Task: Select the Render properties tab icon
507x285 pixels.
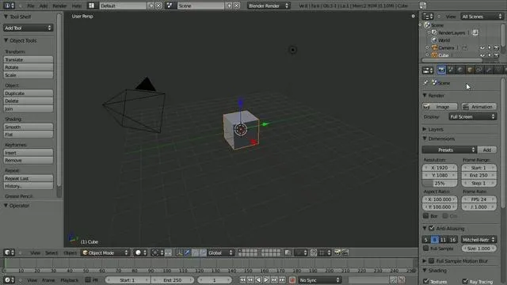Action: (441, 70)
